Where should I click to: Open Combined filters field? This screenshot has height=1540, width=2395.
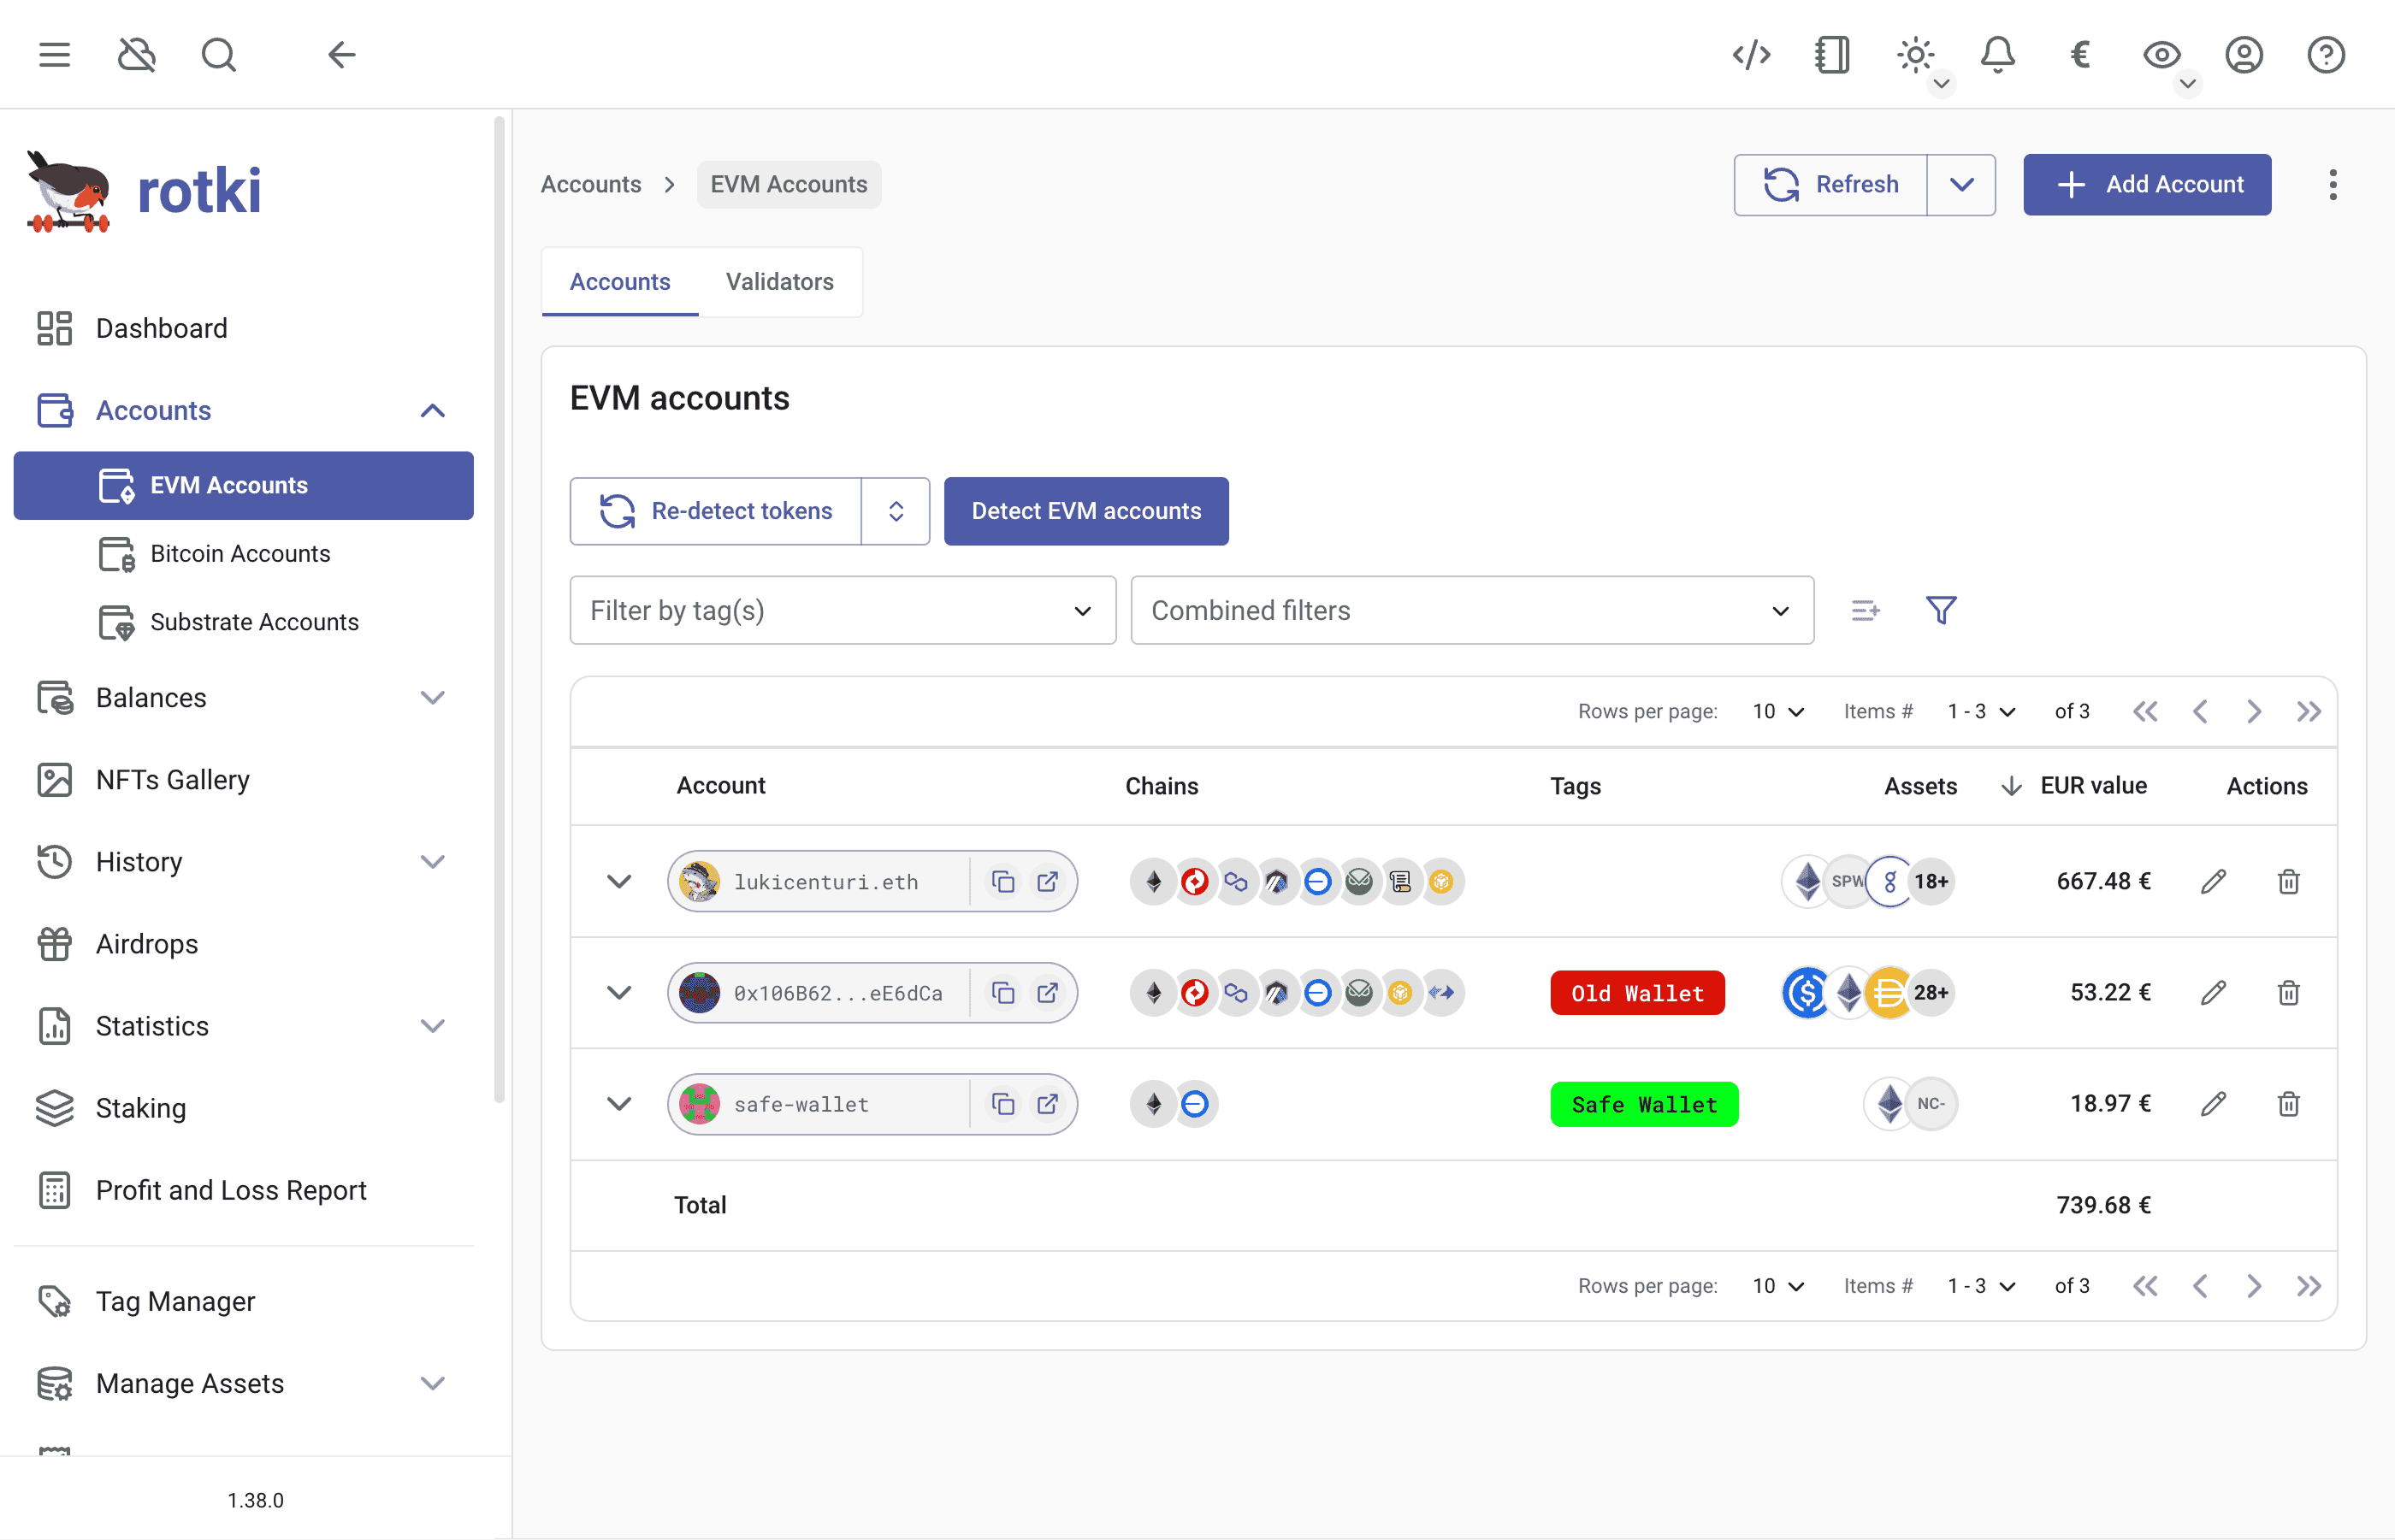click(x=1472, y=610)
